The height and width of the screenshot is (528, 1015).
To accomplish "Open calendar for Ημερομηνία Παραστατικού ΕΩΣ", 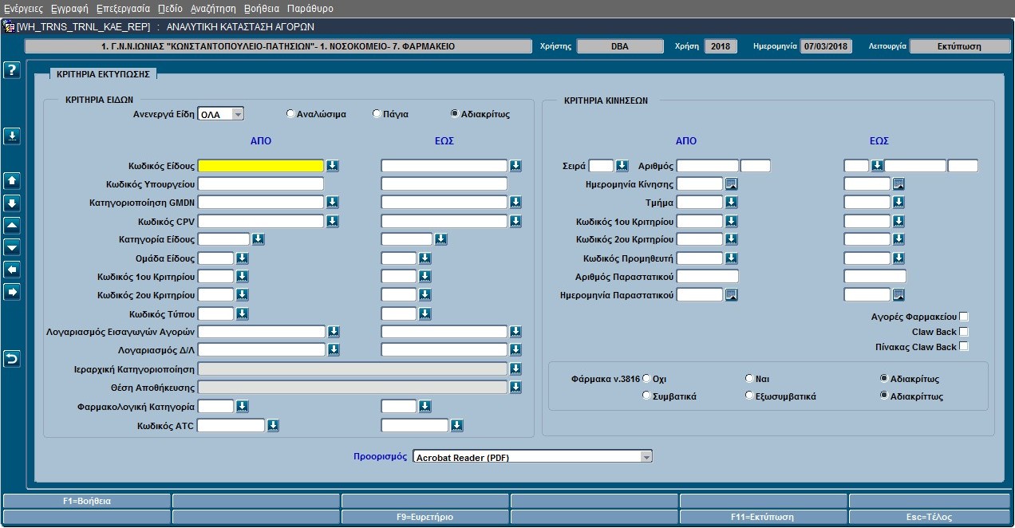I will tap(898, 295).
